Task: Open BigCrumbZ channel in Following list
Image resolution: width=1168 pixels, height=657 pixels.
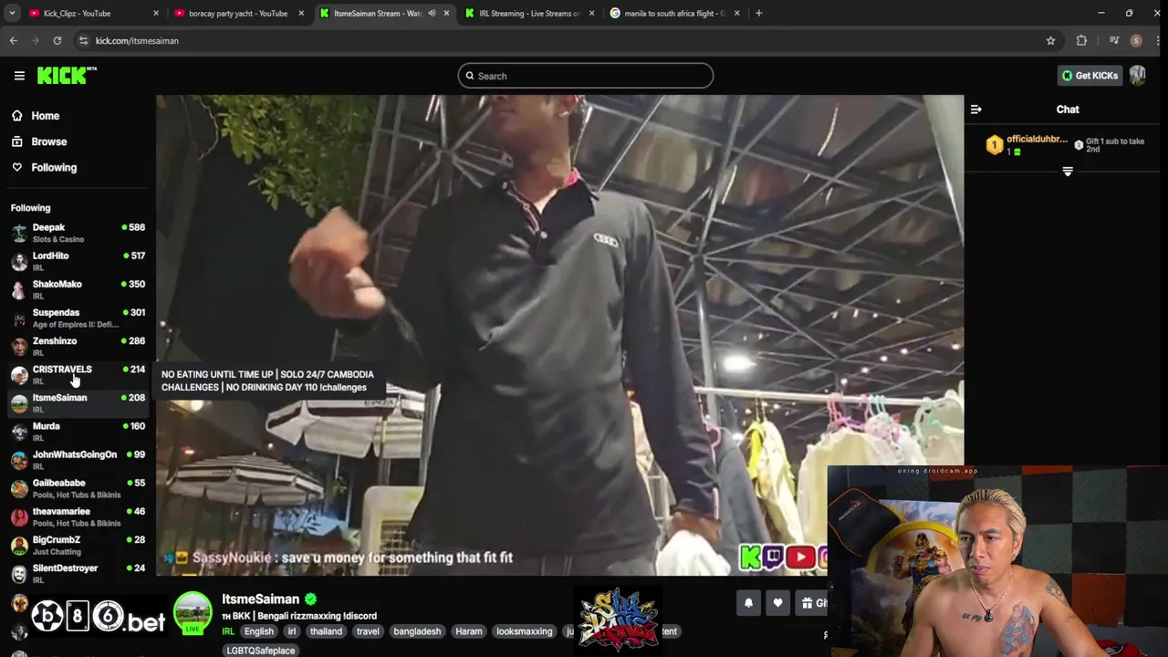Action: pos(78,545)
